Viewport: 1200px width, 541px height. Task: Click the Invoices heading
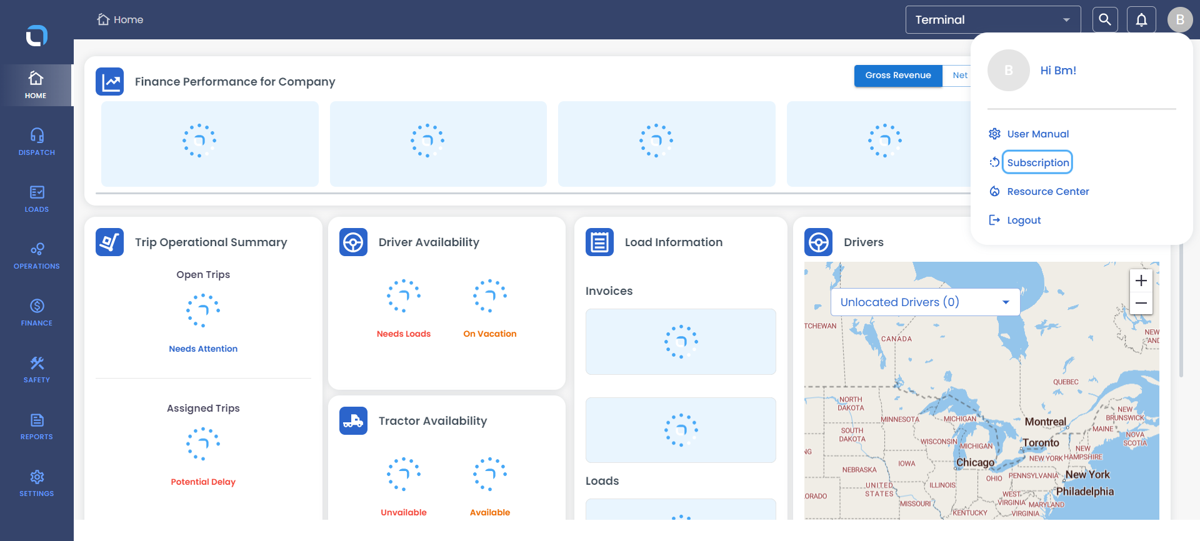pos(609,291)
